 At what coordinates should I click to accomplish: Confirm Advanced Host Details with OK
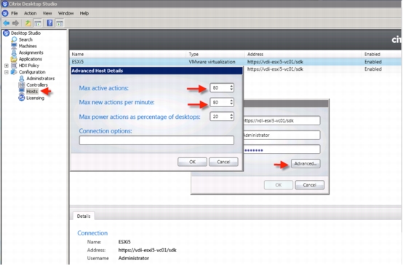tap(192, 162)
